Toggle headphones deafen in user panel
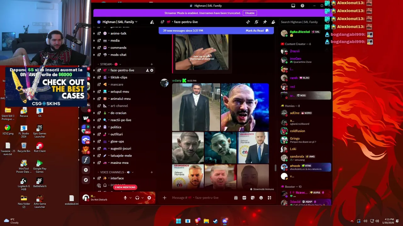This screenshot has width=403, height=226. (137, 198)
